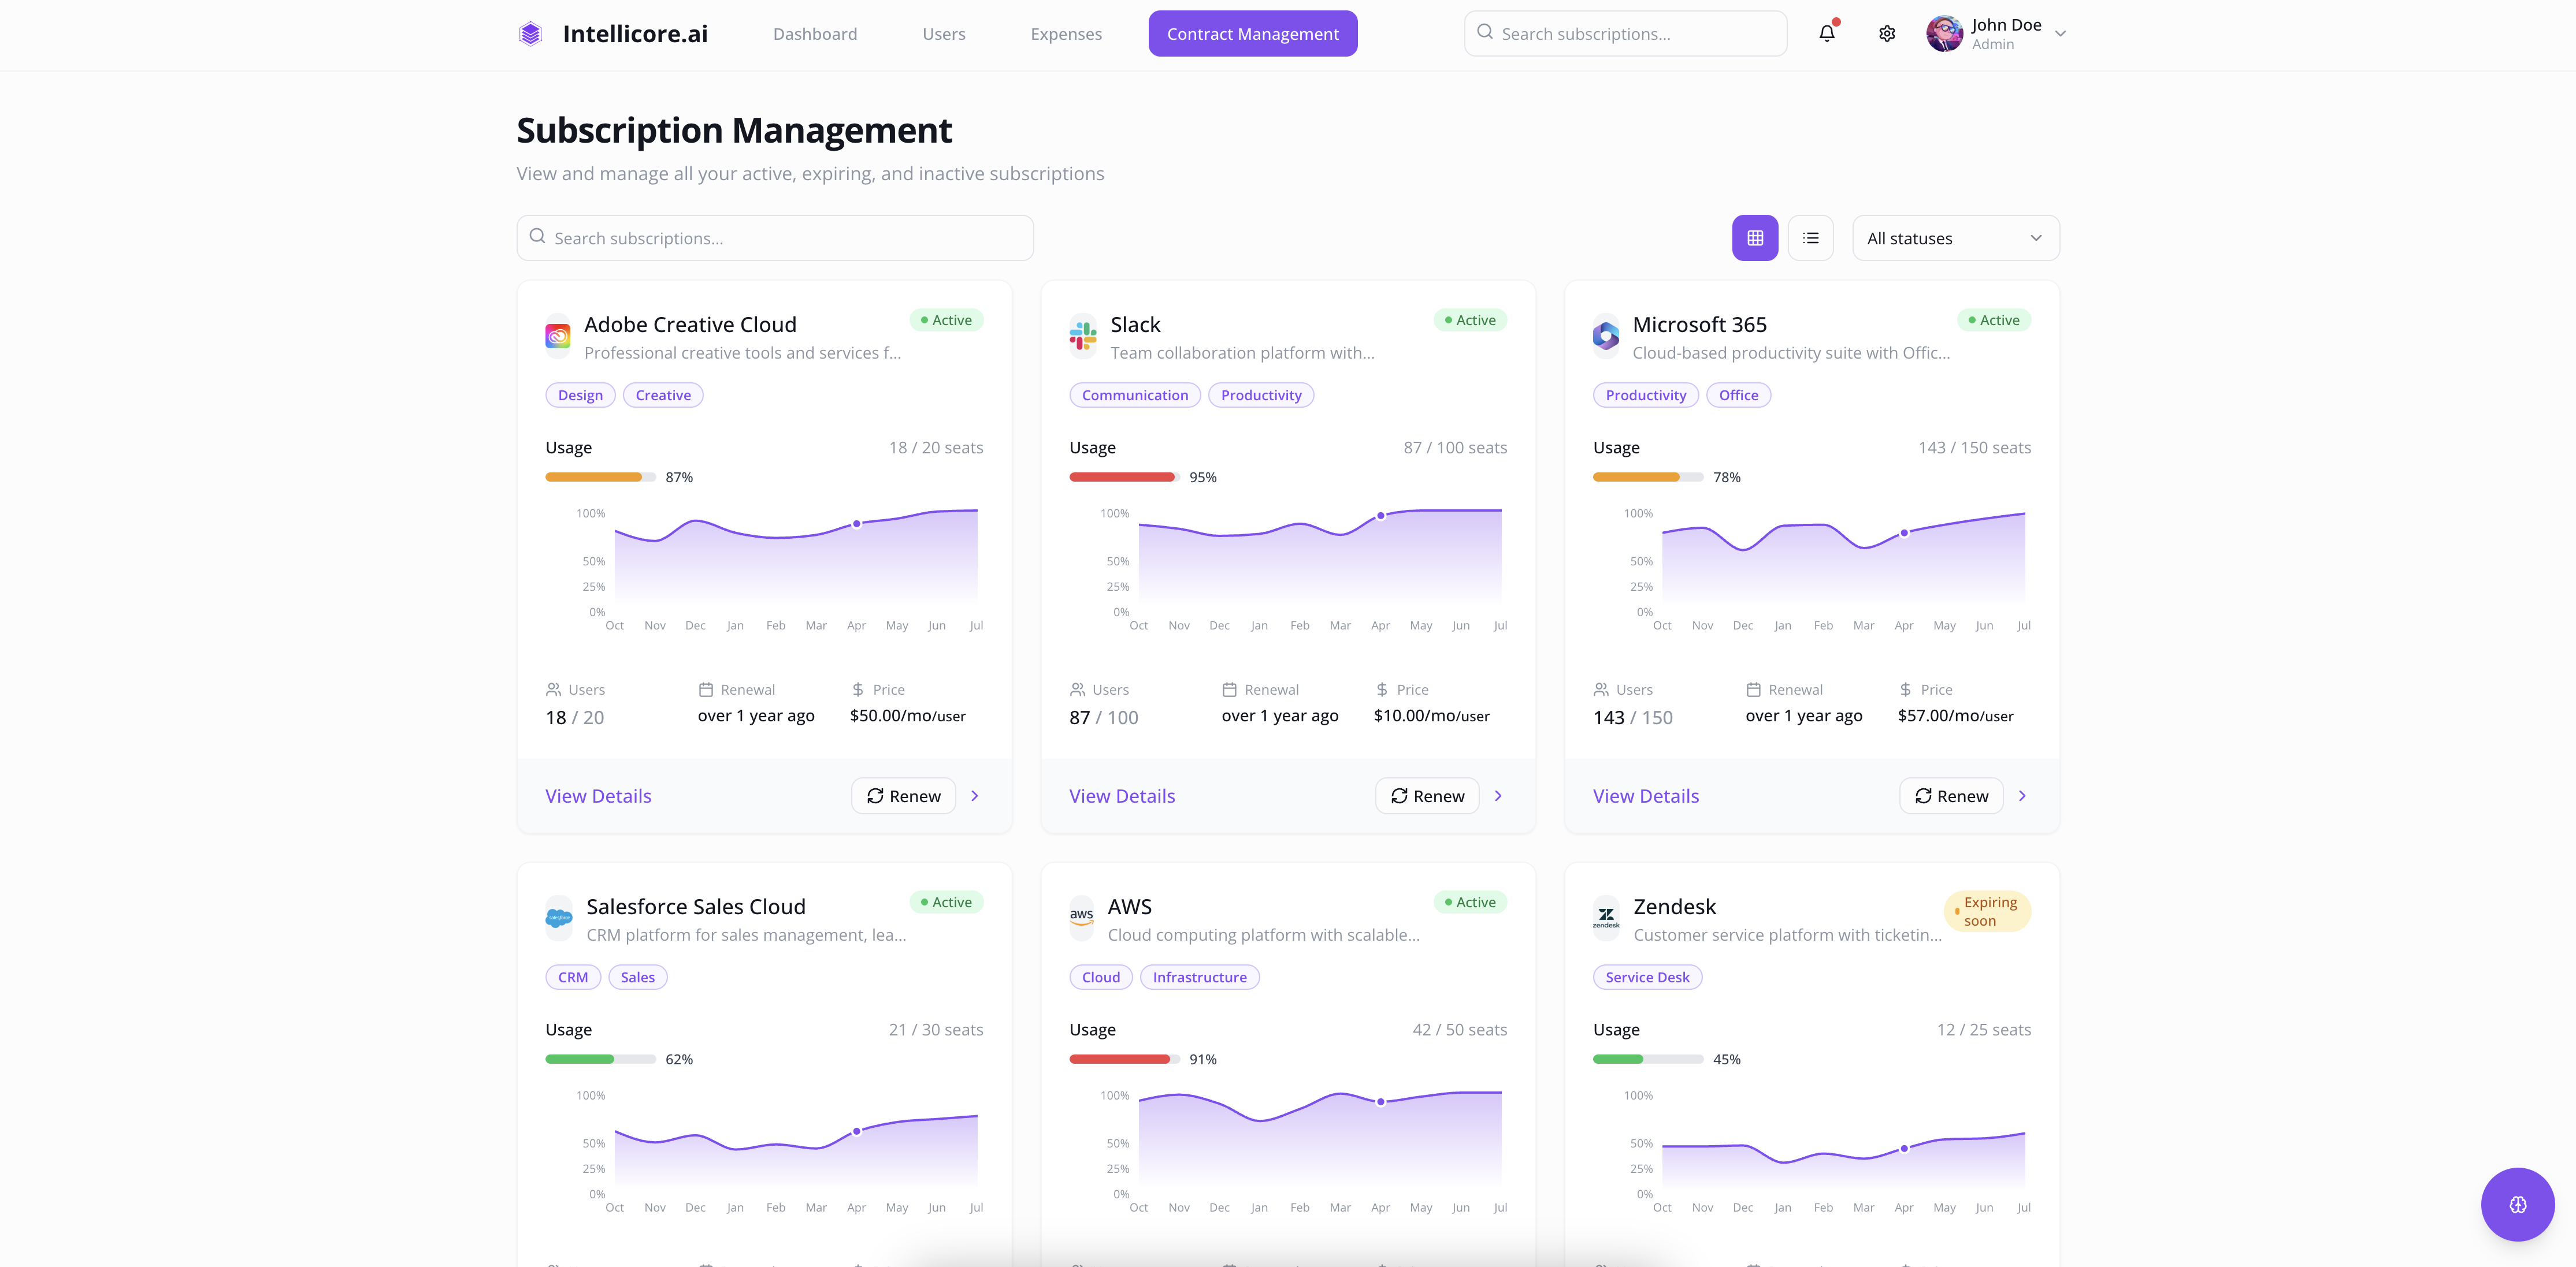Click Adobe usage chart April data point
This screenshot has height=1267, width=2576.
point(857,524)
